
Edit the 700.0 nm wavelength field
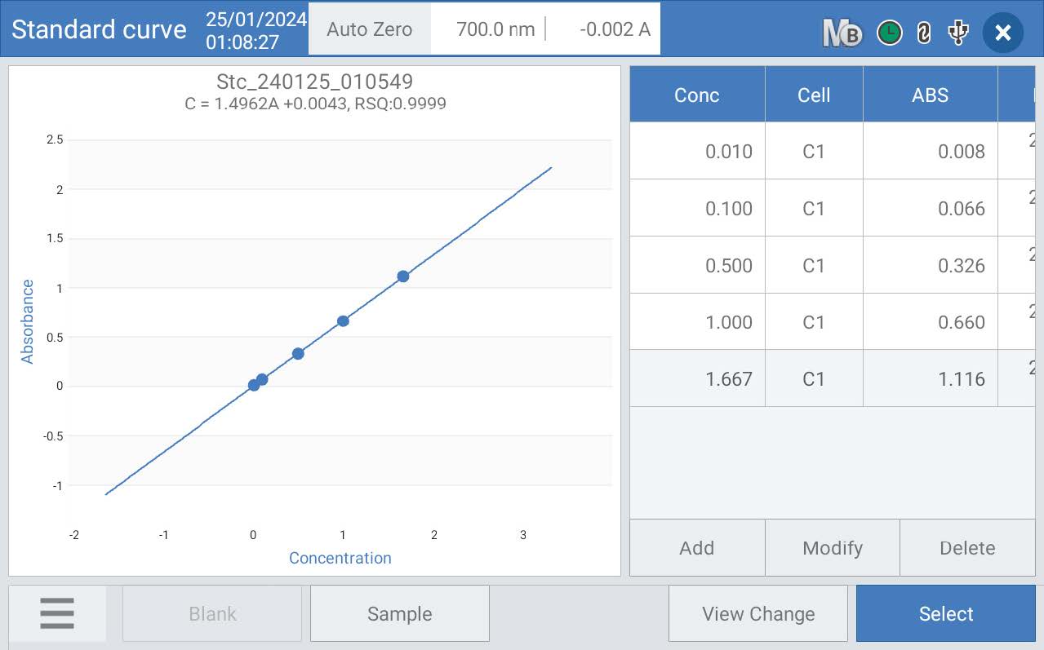488,29
